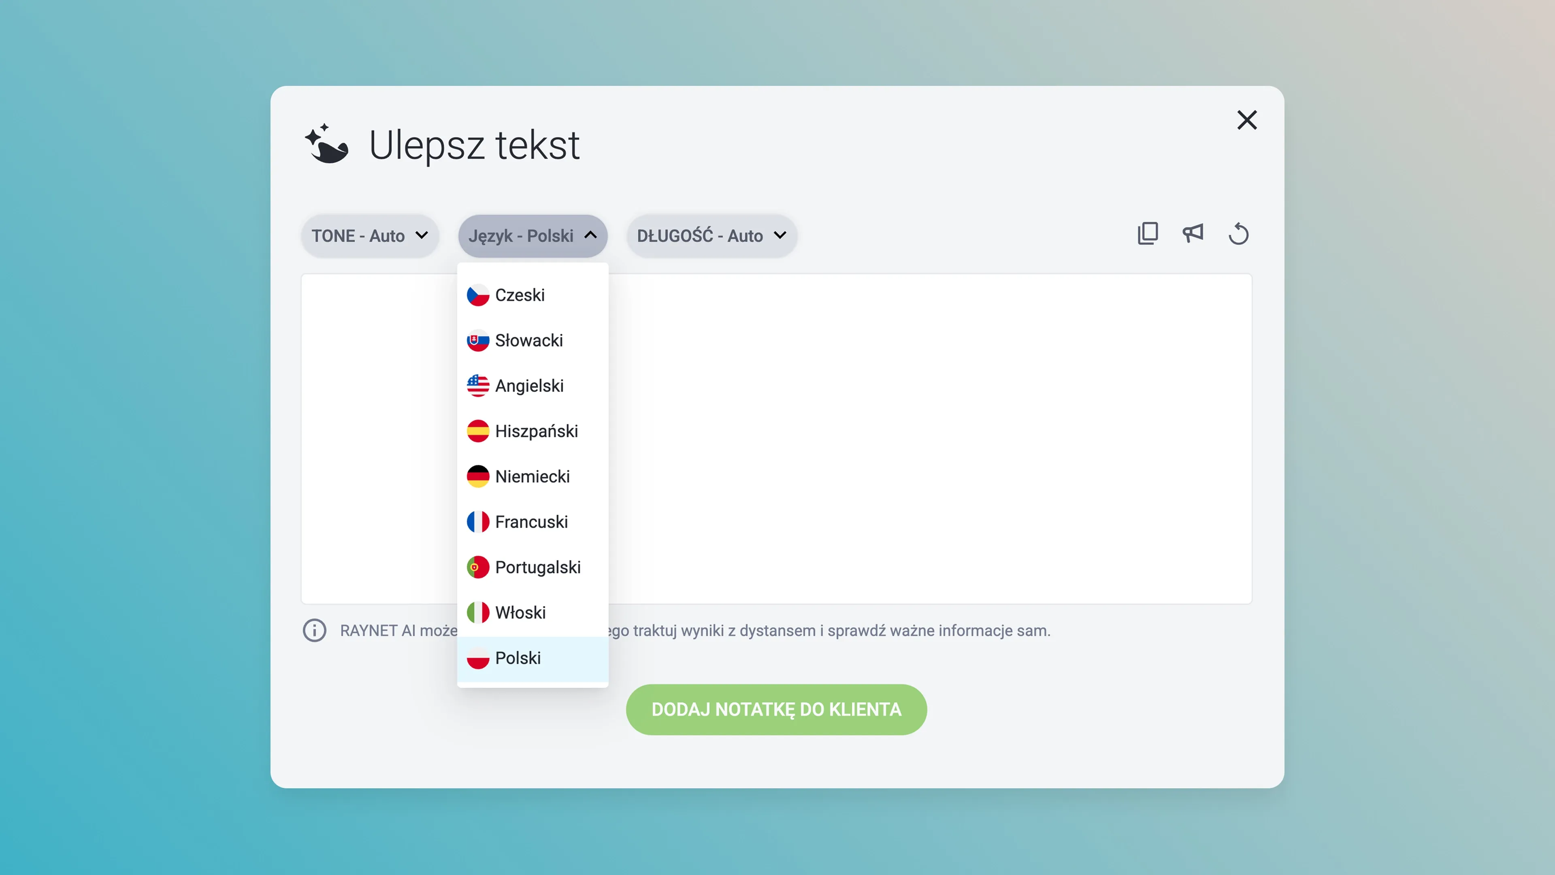Click the Czech flag icon
1555x875 pixels.
coord(477,295)
